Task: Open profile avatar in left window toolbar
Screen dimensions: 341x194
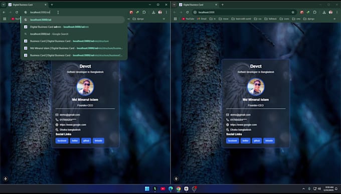Action: pos(160,13)
